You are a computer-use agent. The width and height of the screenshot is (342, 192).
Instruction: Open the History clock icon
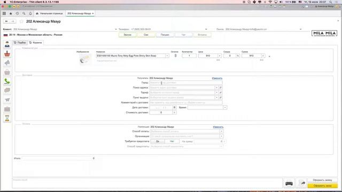coord(17,13)
